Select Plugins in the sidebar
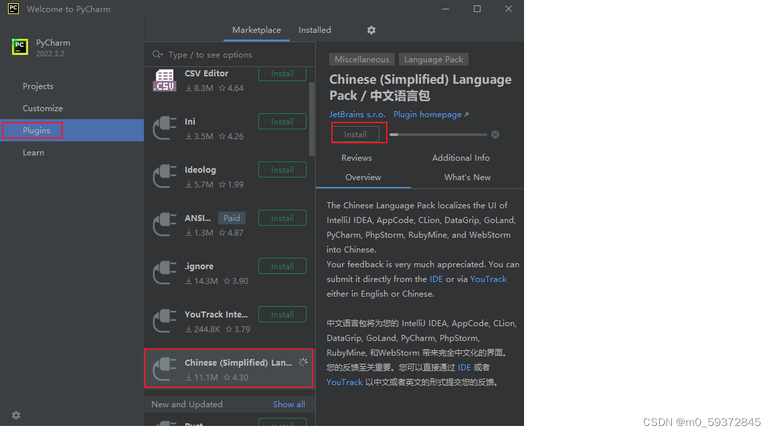The image size is (771, 434). [72, 131]
